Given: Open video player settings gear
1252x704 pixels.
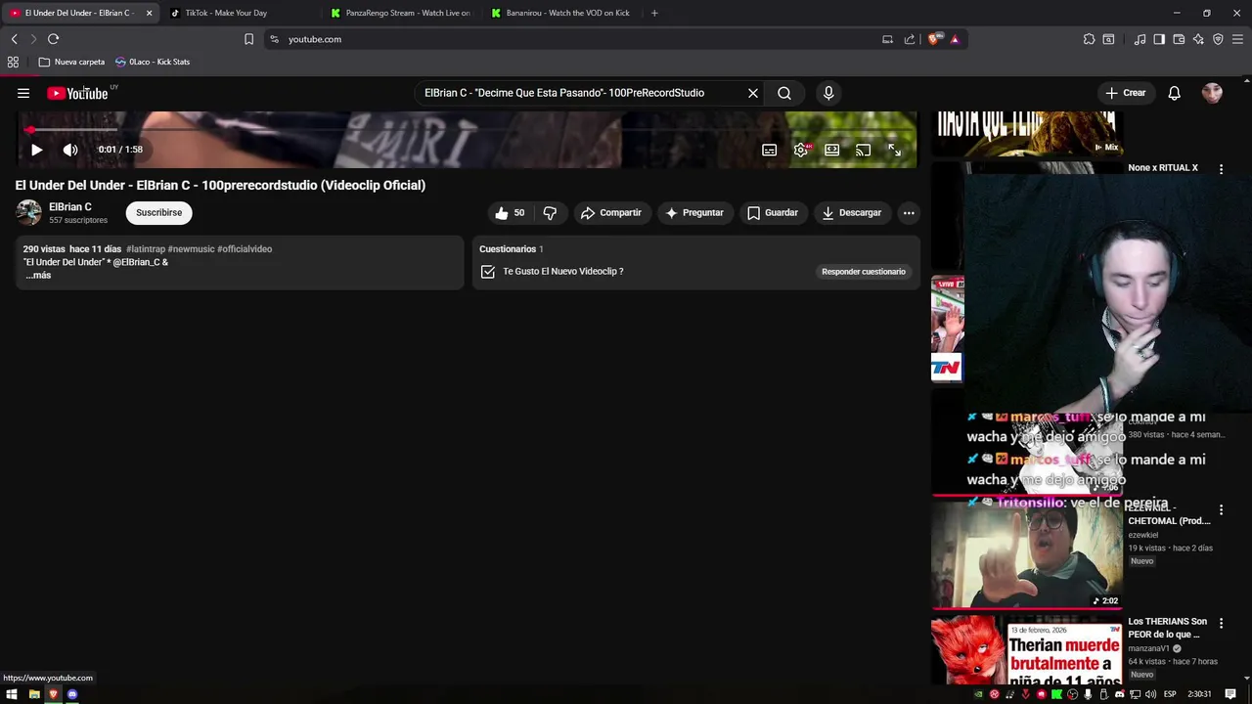Looking at the screenshot, I should point(801,150).
